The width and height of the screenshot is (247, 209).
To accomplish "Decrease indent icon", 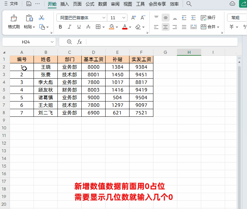I will (184, 18).
